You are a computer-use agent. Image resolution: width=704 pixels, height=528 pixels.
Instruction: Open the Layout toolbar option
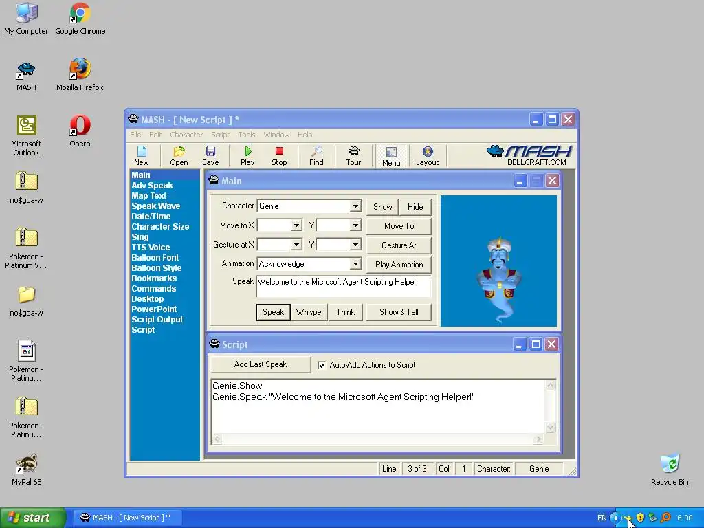point(427,155)
